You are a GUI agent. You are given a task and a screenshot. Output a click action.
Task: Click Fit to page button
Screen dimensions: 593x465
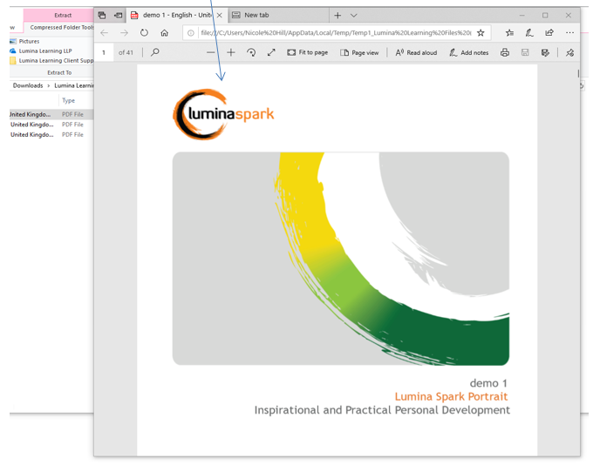pos(308,52)
